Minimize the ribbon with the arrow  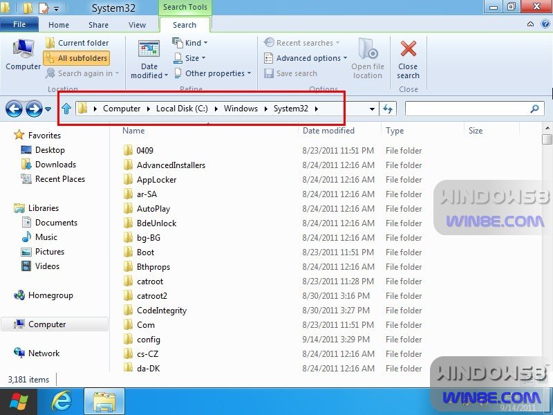(x=530, y=24)
